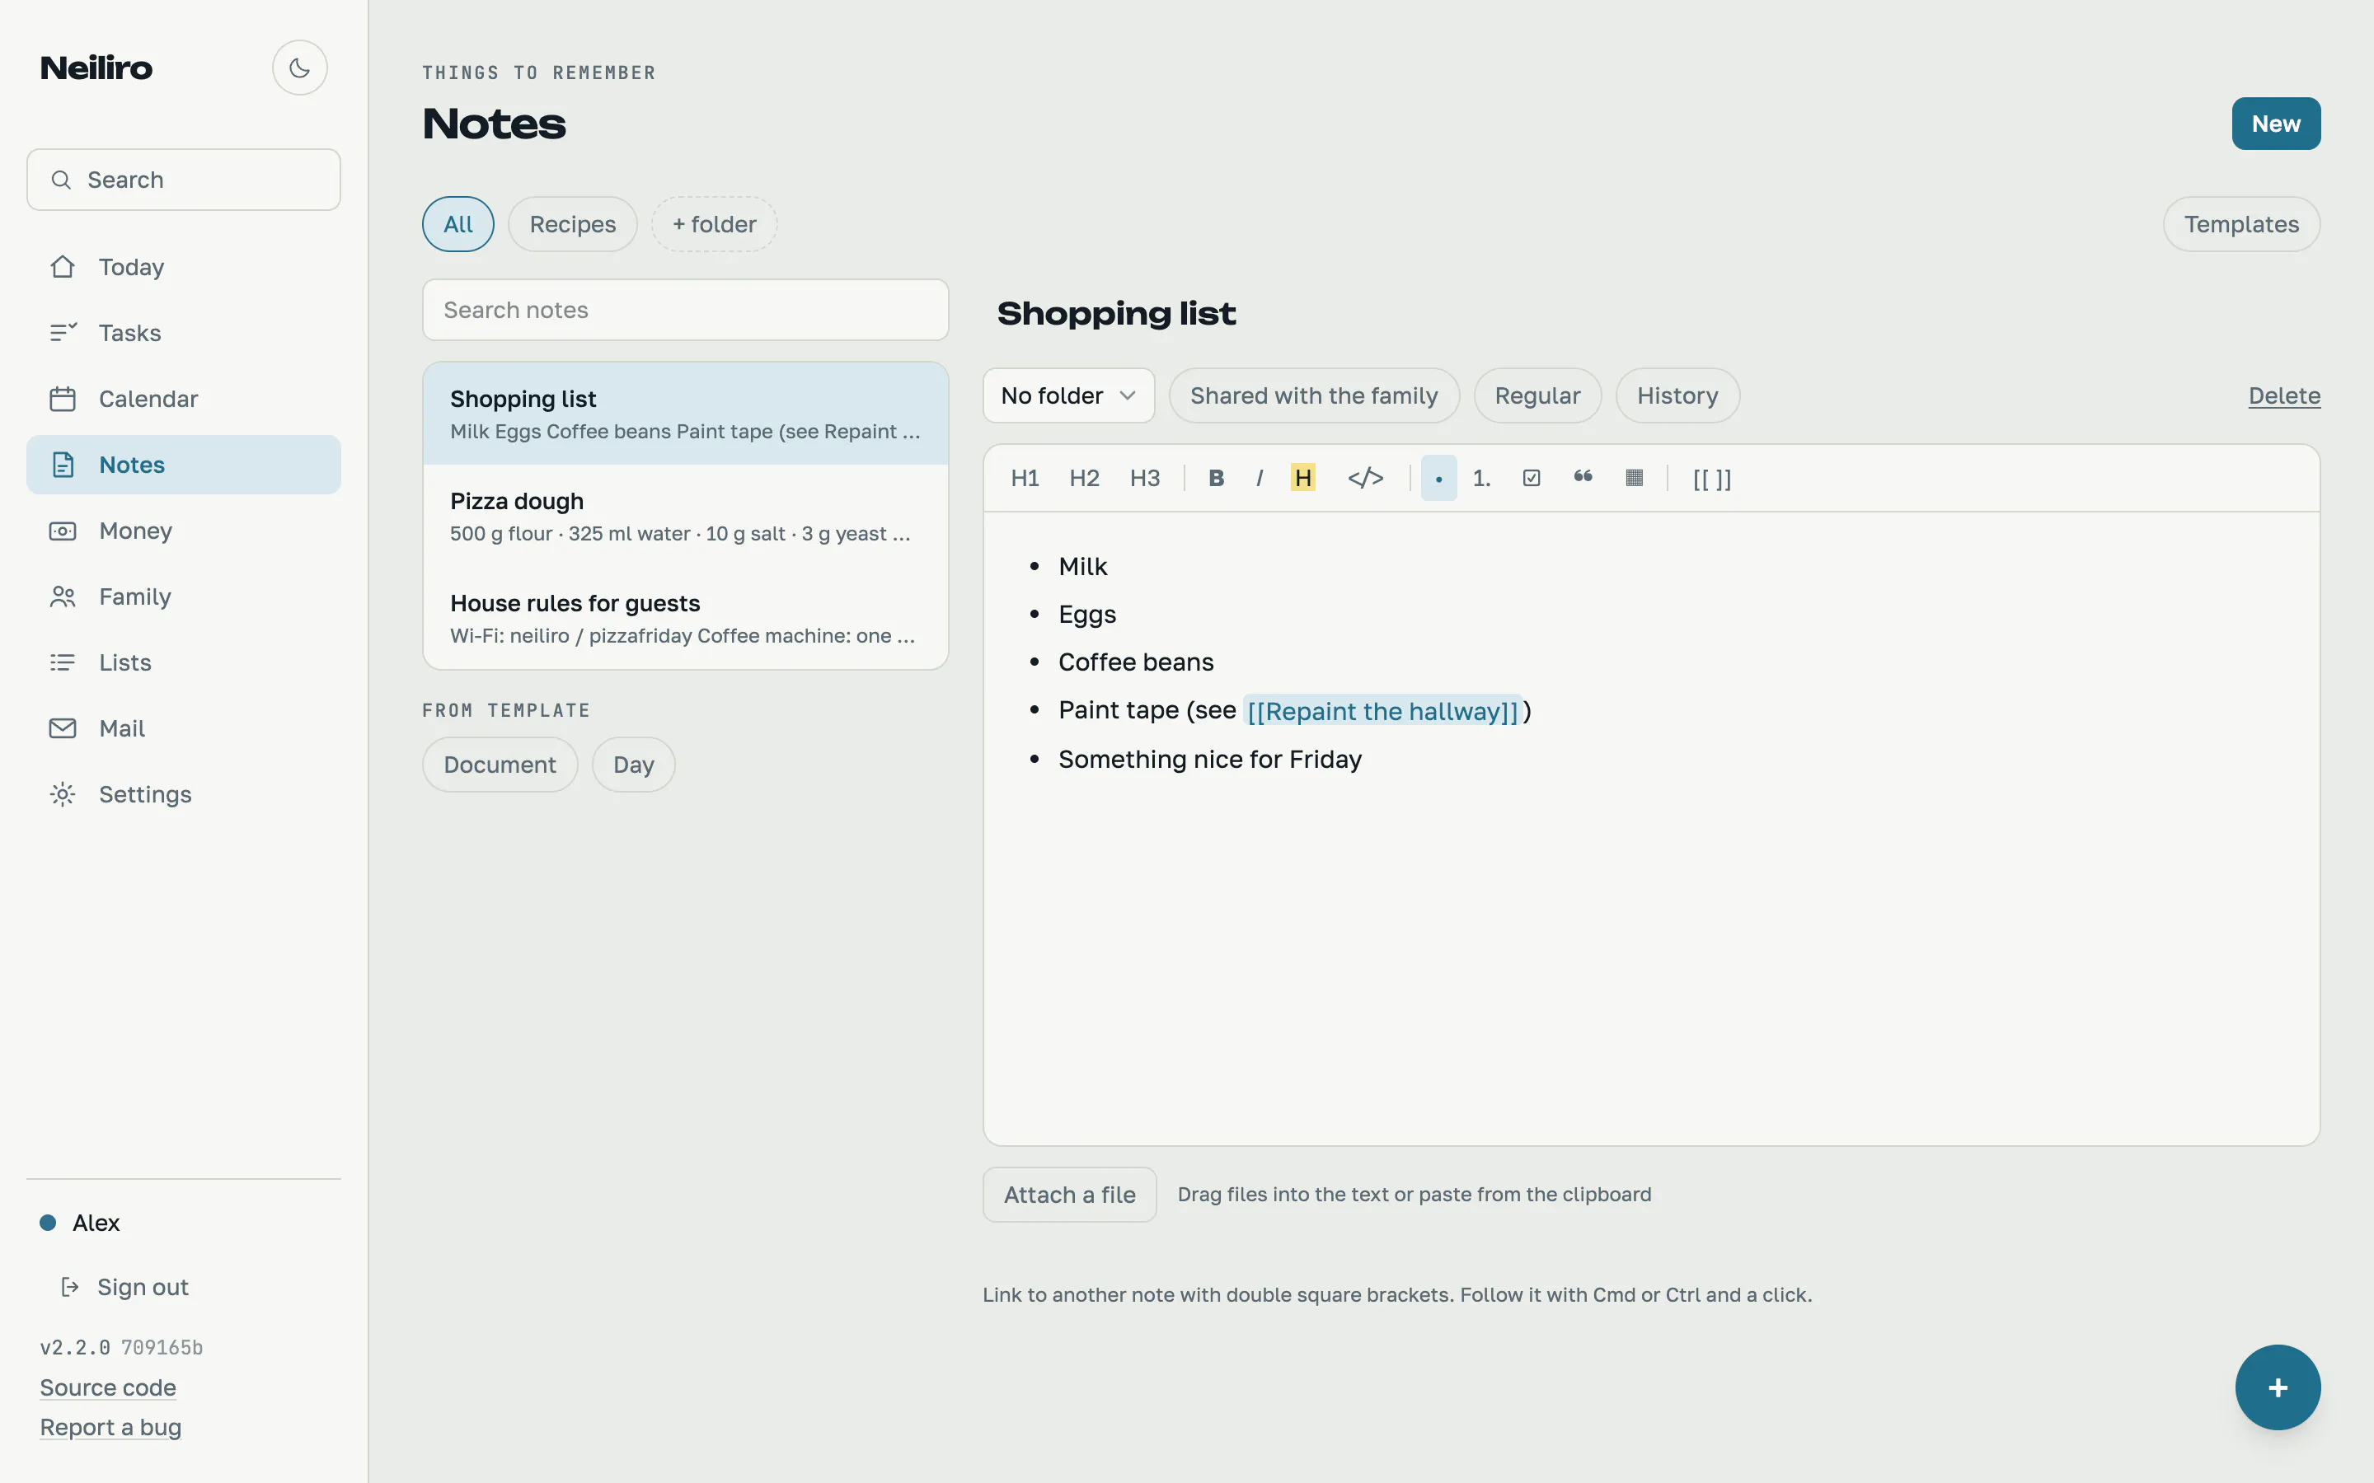The width and height of the screenshot is (2374, 1483).
Task: Insert a checkbox task list
Action: pyautogui.click(x=1532, y=478)
